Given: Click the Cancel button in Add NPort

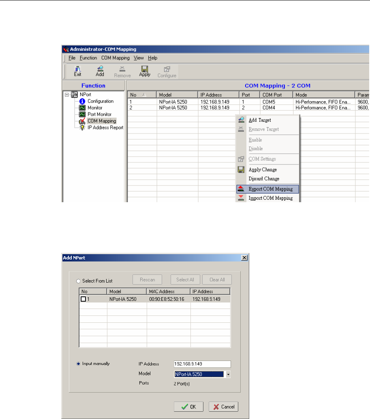Looking at the screenshot, I should [224, 407].
